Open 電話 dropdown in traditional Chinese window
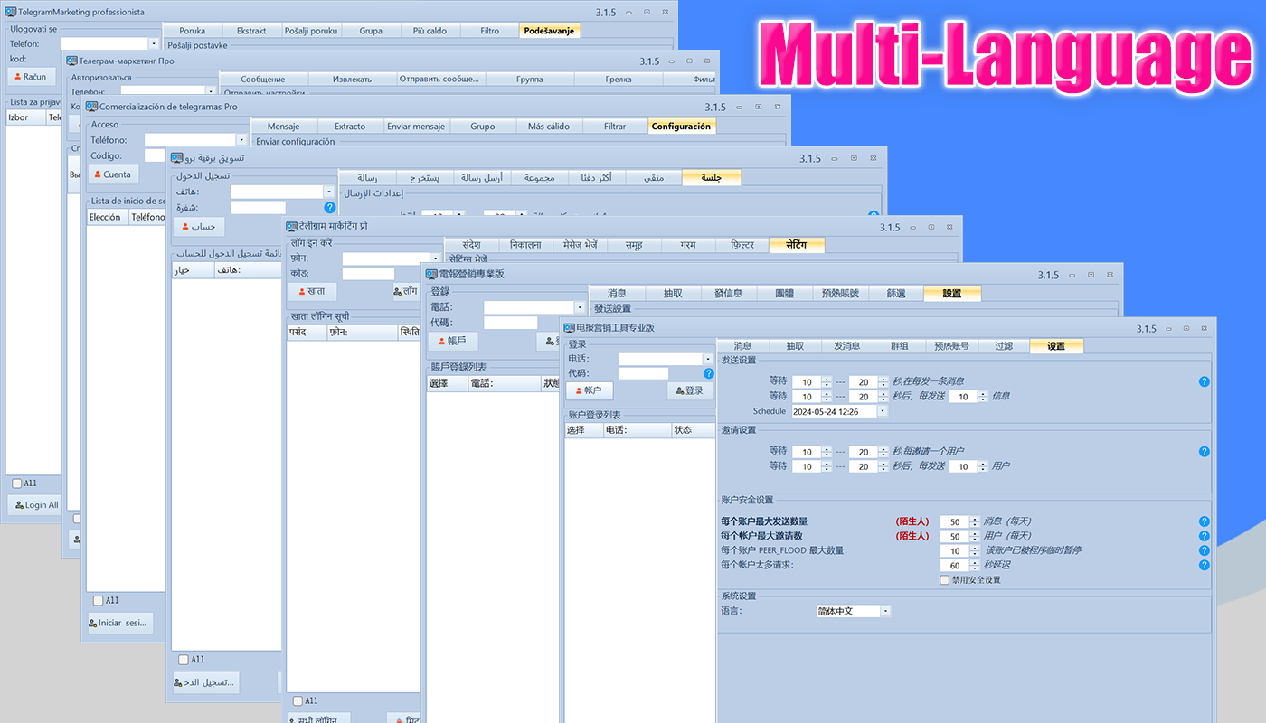The width and height of the screenshot is (1266, 723). 581,307
